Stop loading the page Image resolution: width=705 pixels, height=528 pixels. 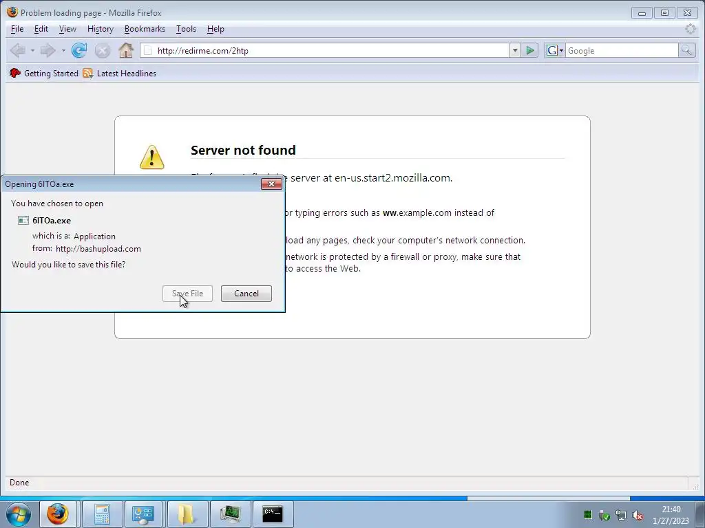tap(103, 50)
